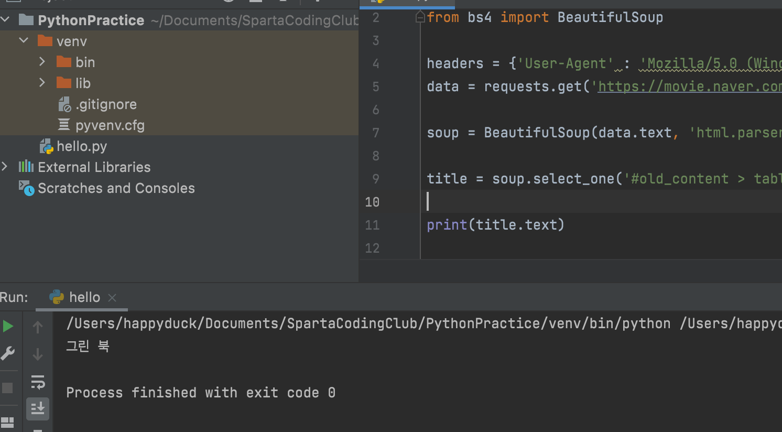Click the .gitignore file icon
The height and width of the screenshot is (432, 782).
(x=64, y=104)
